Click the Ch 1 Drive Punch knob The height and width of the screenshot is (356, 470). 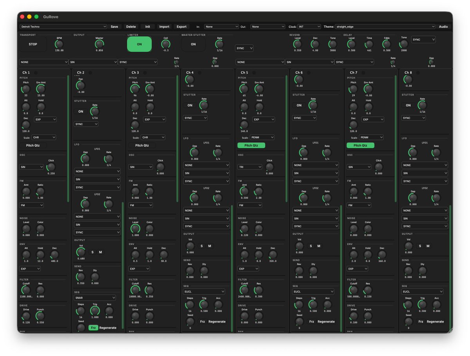pyautogui.click(x=40, y=316)
